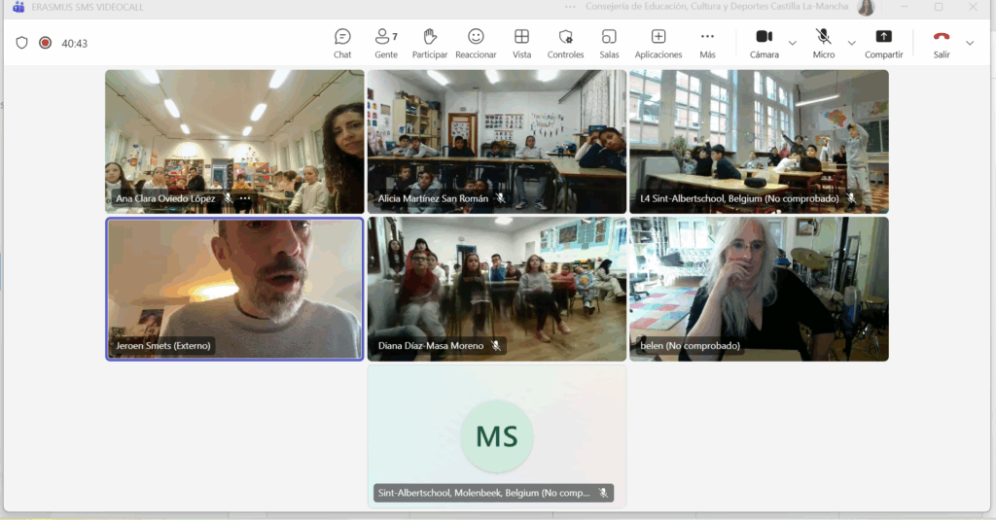Click the red recording indicator

click(45, 43)
